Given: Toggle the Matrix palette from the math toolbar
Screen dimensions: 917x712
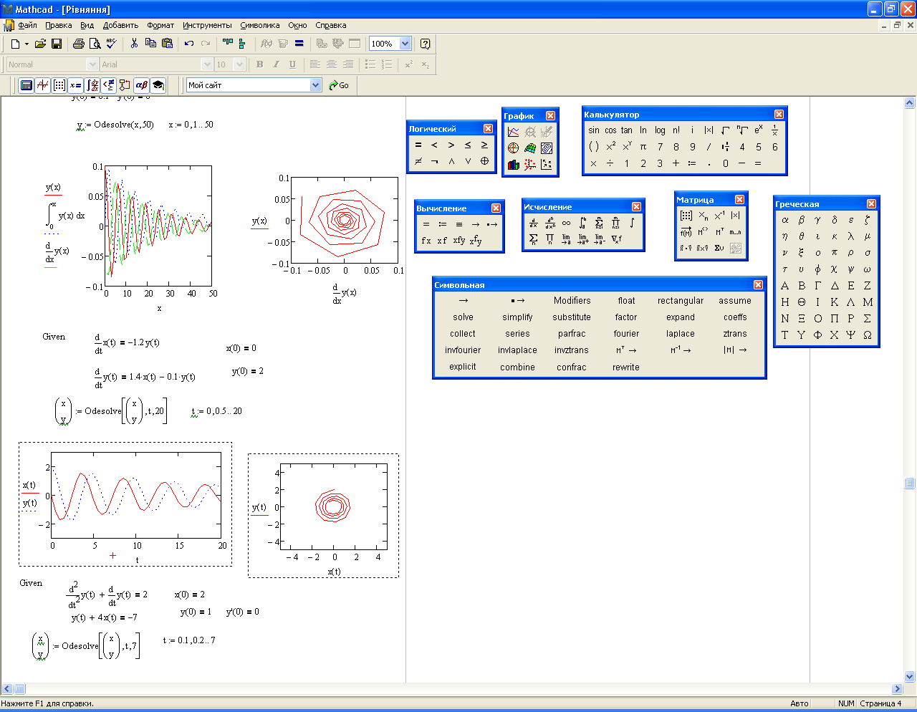Looking at the screenshot, I should coord(59,85).
